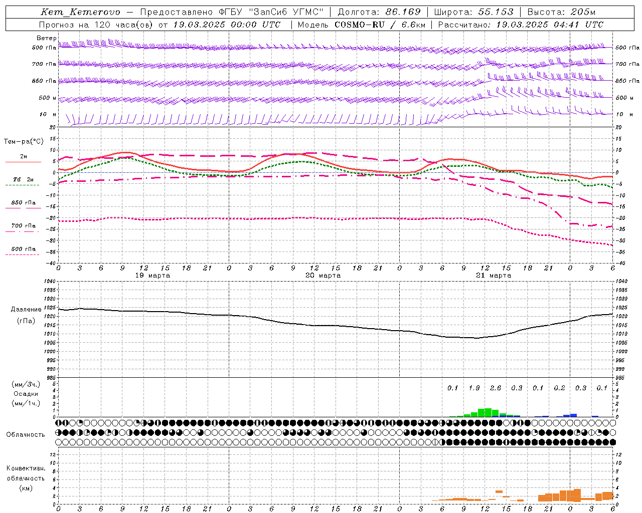Screen dimensions: 642x513
Task: Click the '21 марта' date label
Action: (494, 276)
